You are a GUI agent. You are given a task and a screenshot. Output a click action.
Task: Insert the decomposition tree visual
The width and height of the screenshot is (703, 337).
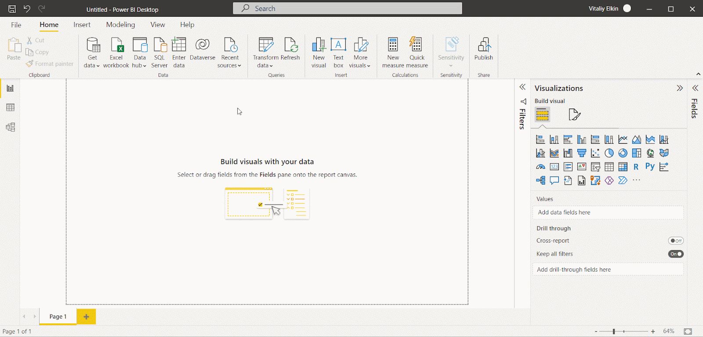pos(540,181)
